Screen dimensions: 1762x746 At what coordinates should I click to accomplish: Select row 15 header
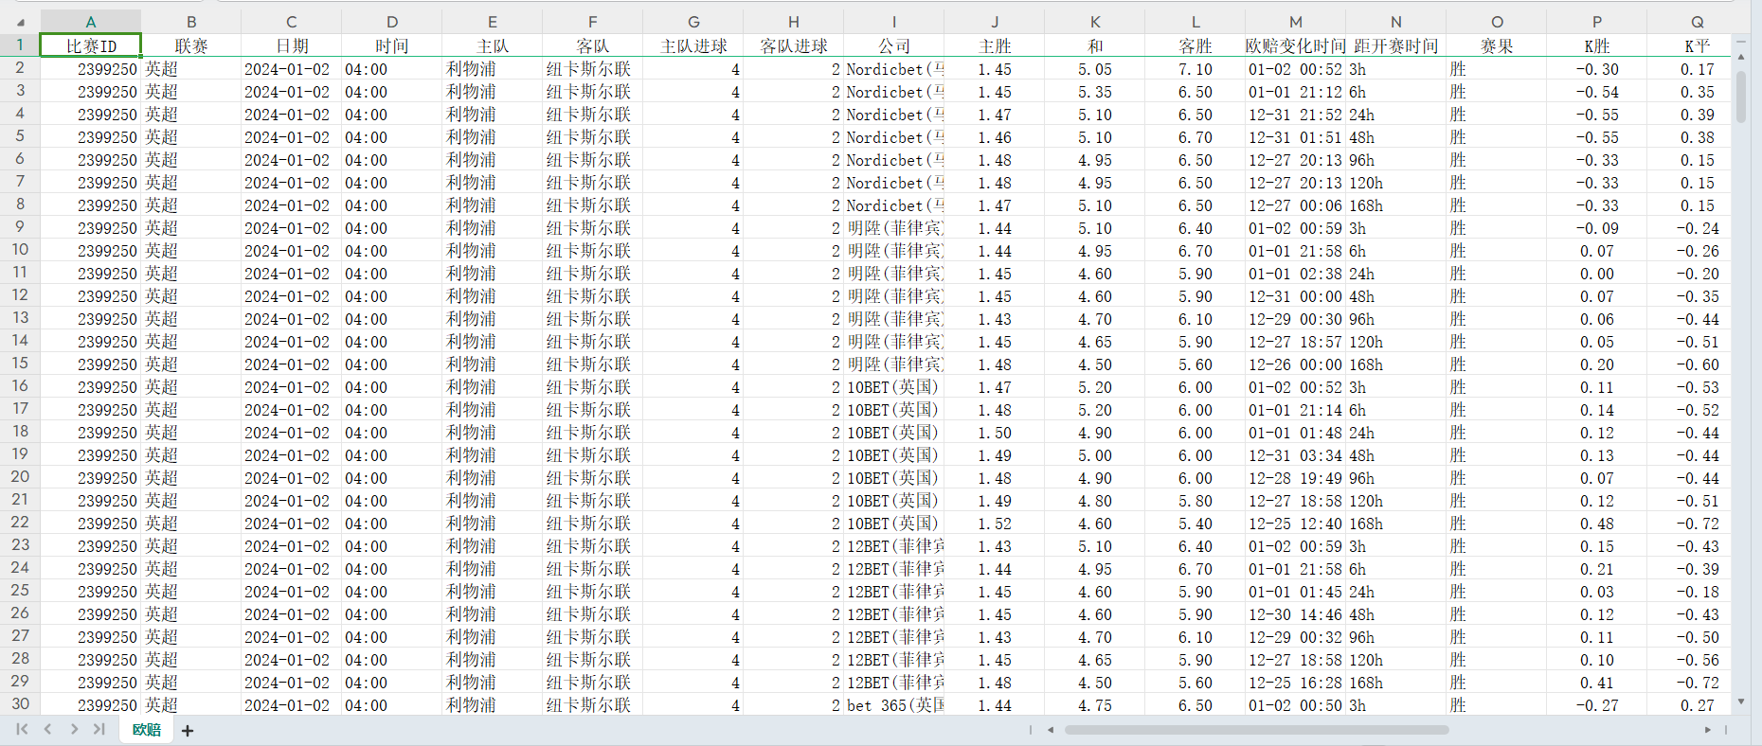click(x=20, y=364)
